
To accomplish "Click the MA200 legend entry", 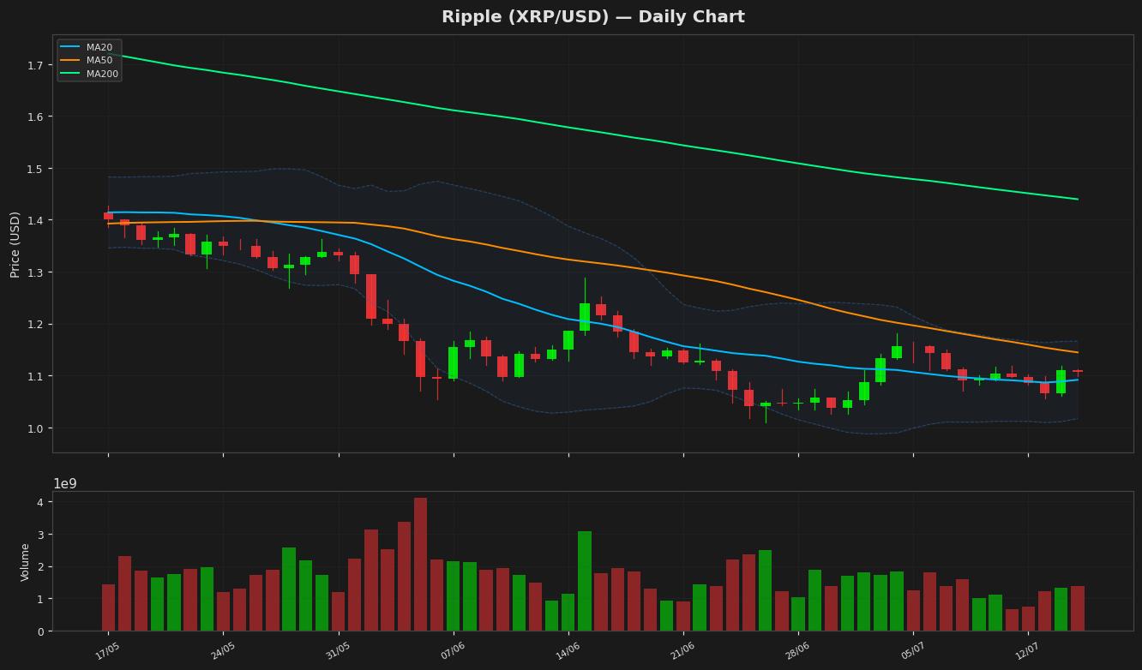I will (89, 74).
